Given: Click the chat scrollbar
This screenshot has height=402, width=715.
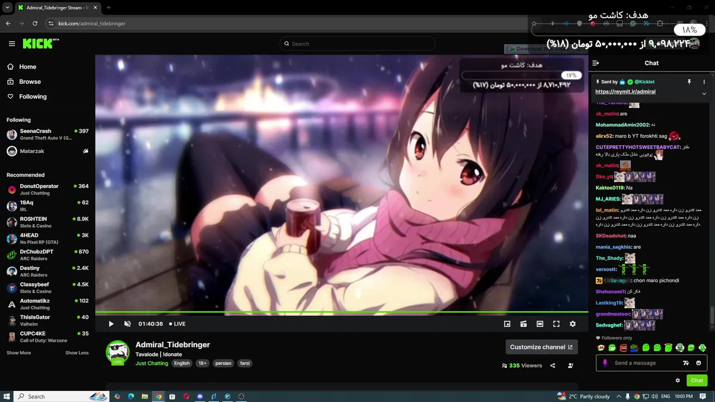Looking at the screenshot, I should tap(711, 315).
